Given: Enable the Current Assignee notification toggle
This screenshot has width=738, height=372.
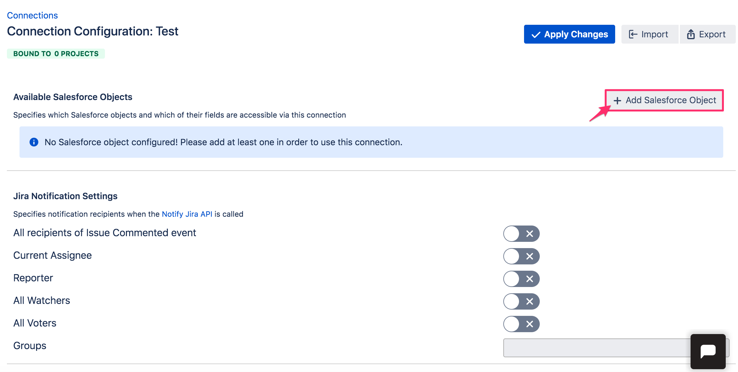Looking at the screenshot, I should point(521,256).
